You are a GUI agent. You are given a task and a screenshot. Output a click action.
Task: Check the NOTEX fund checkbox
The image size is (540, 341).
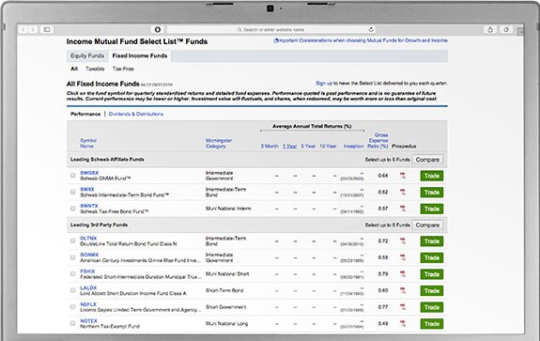click(x=72, y=323)
